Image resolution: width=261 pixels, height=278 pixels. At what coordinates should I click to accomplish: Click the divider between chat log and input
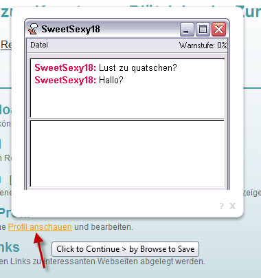[x=127, y=120]
